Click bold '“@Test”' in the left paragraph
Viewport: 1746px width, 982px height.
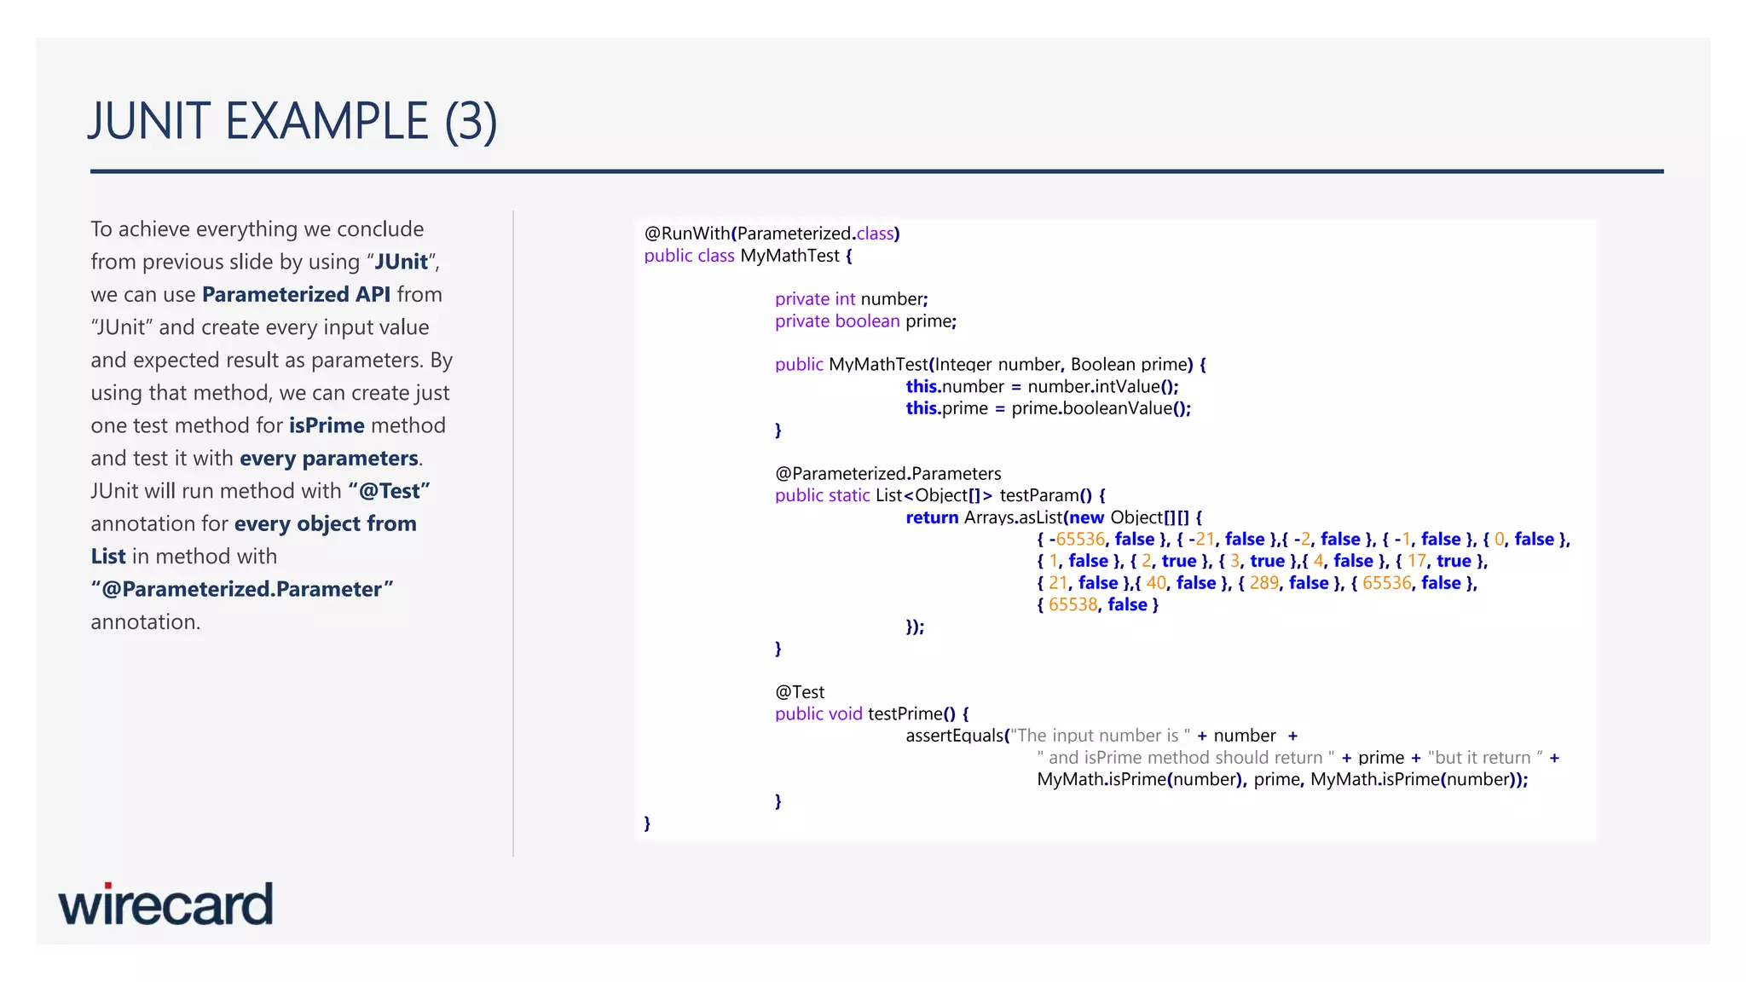pos(389,491)
